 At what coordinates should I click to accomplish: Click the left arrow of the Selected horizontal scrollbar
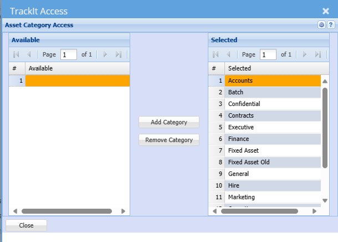coord(214,211)
